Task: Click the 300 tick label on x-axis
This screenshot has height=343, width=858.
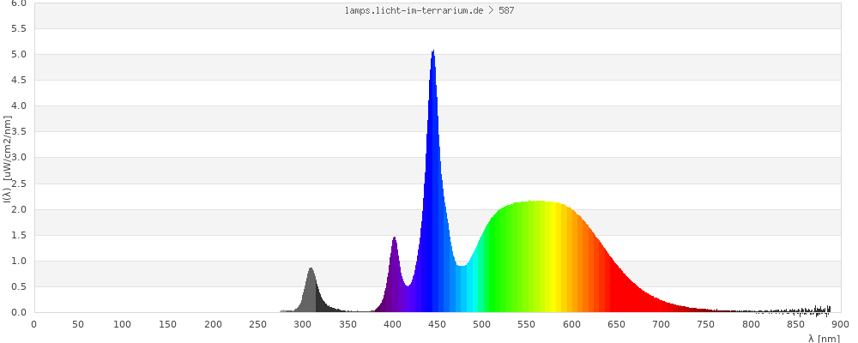Action: 303,323
